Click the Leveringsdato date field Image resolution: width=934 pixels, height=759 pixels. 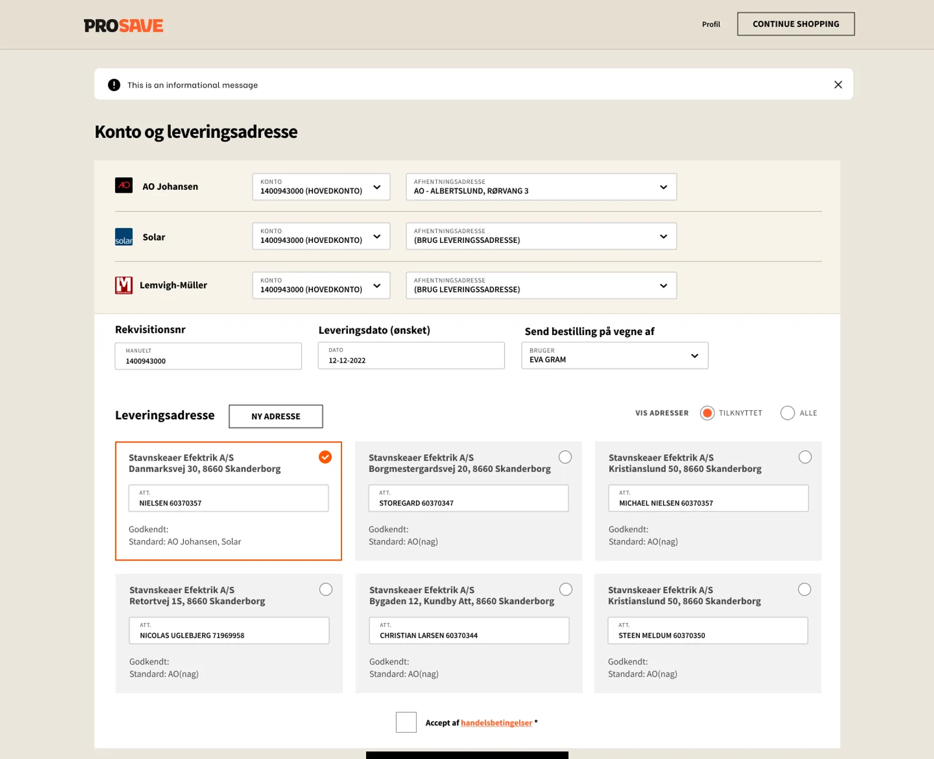[x=411, y=356]
